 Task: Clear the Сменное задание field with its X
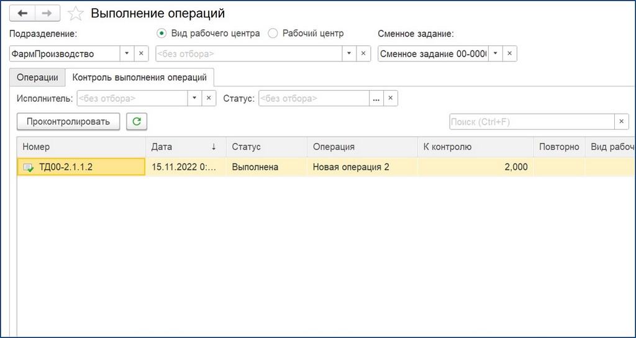pos(509,53)
